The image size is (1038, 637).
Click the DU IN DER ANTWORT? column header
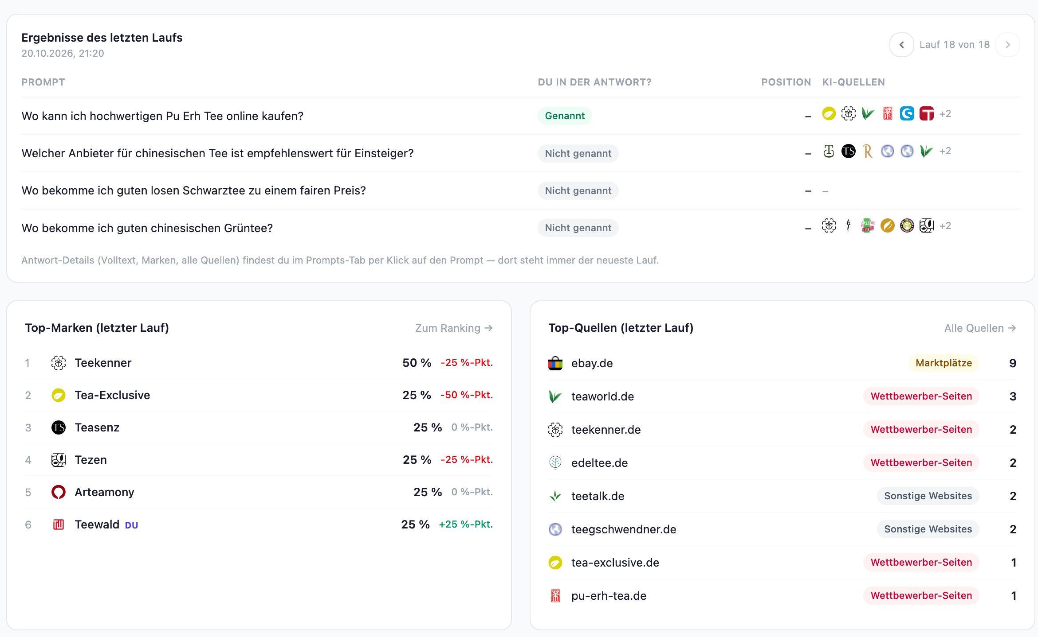tap(594, 82)
